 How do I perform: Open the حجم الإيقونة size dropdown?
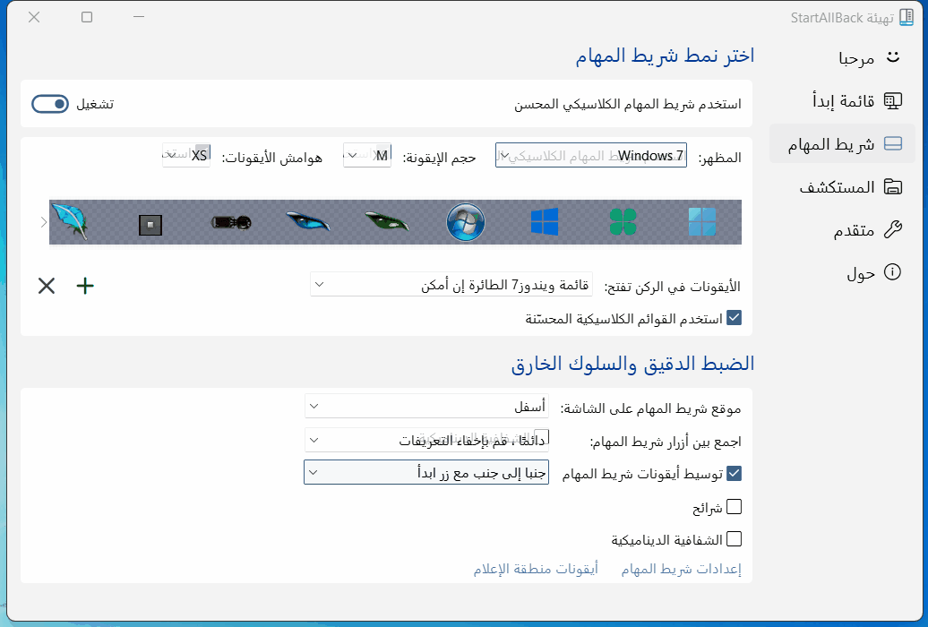click(x=367, y=156)
